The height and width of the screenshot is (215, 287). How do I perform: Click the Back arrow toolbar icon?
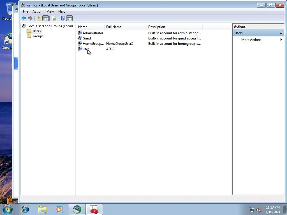(24, 18)
